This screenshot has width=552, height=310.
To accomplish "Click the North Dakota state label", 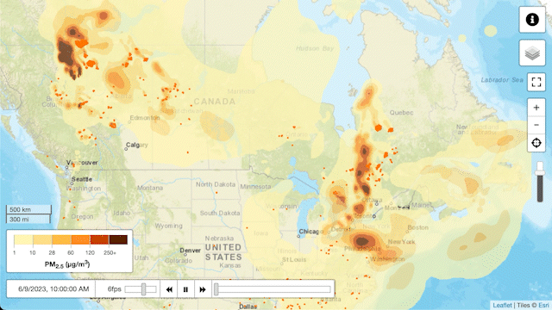I will point(216,184).
